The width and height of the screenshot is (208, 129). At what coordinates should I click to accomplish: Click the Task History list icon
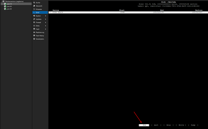click(x=34, y=36)
